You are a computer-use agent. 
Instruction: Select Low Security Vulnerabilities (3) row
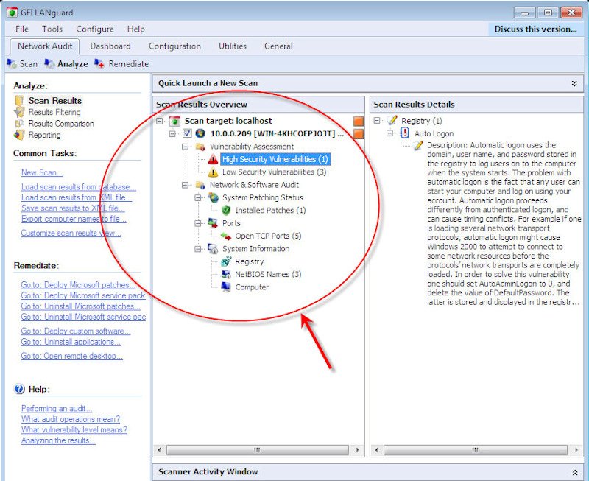coord(274,172)
